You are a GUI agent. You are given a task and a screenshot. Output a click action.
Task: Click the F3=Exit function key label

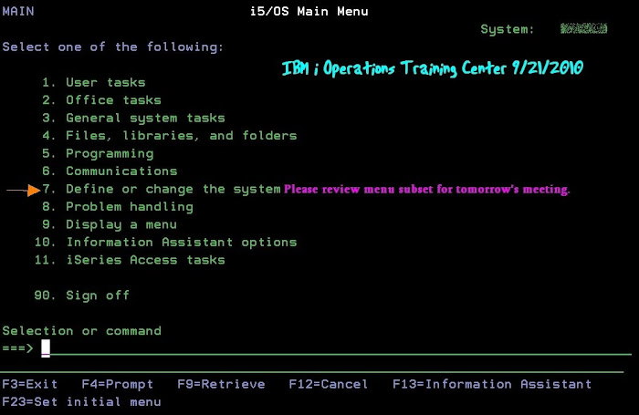(x=30, y=384)
